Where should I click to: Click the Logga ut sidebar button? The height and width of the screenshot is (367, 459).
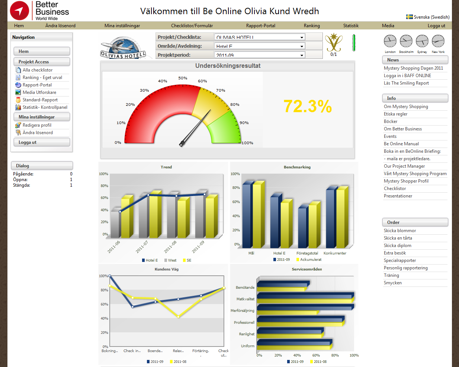[42, 142]
